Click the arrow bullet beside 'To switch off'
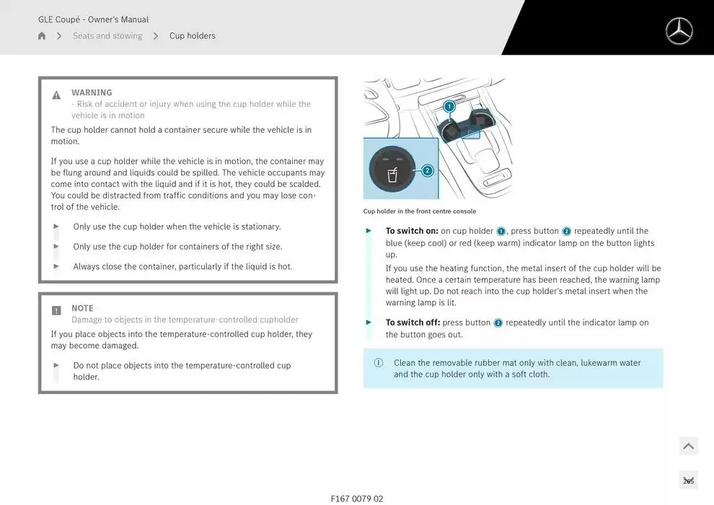 [369, 322]
